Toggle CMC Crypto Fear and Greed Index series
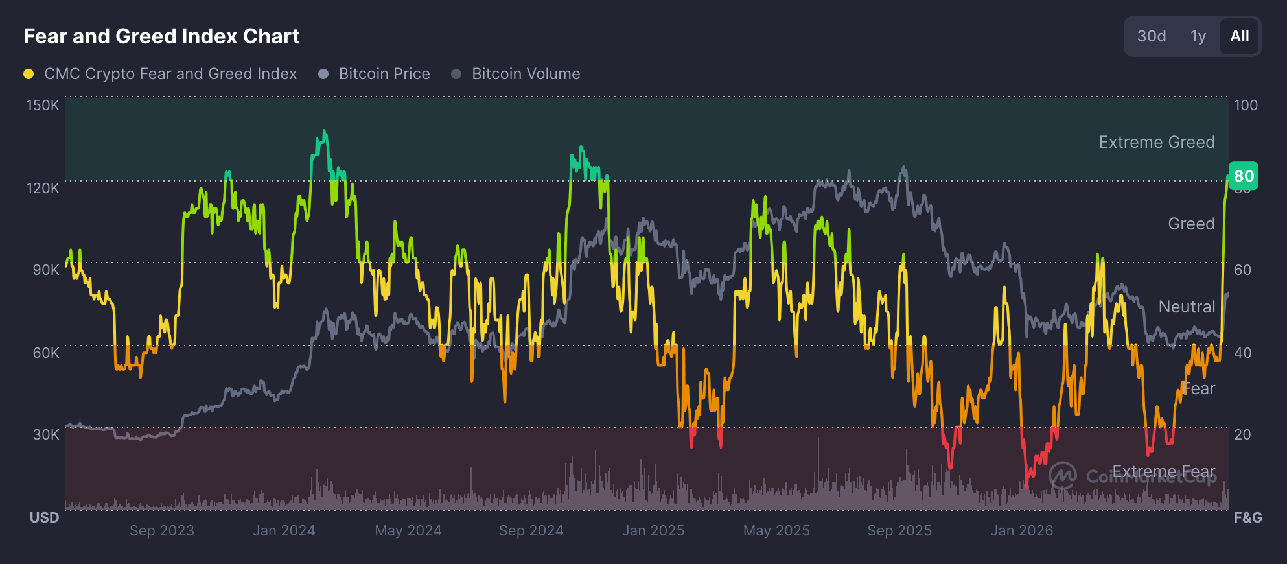Screen dimensions: 1287x564 click(x=160, y=74)
